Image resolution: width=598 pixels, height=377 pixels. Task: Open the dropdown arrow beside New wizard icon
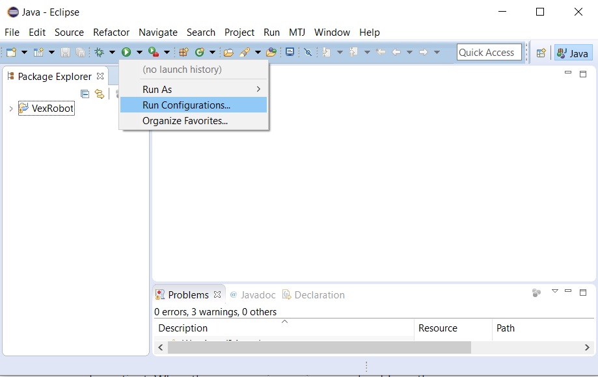24,52
